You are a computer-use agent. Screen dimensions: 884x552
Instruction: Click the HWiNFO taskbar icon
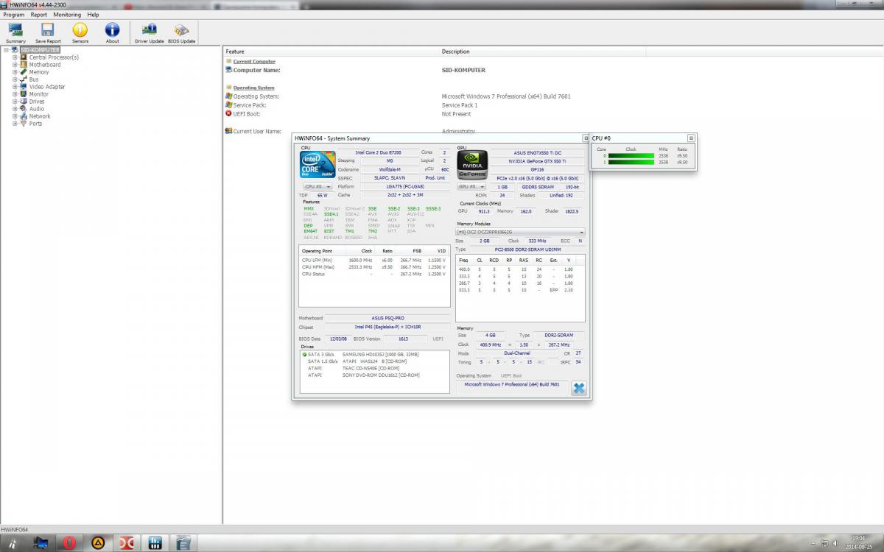pos(154,542)
